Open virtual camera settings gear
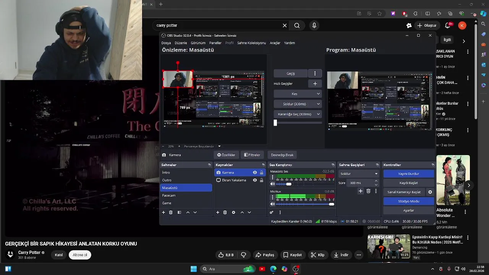The image size is (489, 275). [x=430, y=192]
